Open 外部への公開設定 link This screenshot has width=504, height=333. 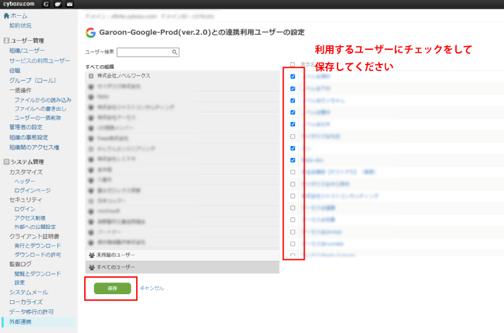[35, 226]
